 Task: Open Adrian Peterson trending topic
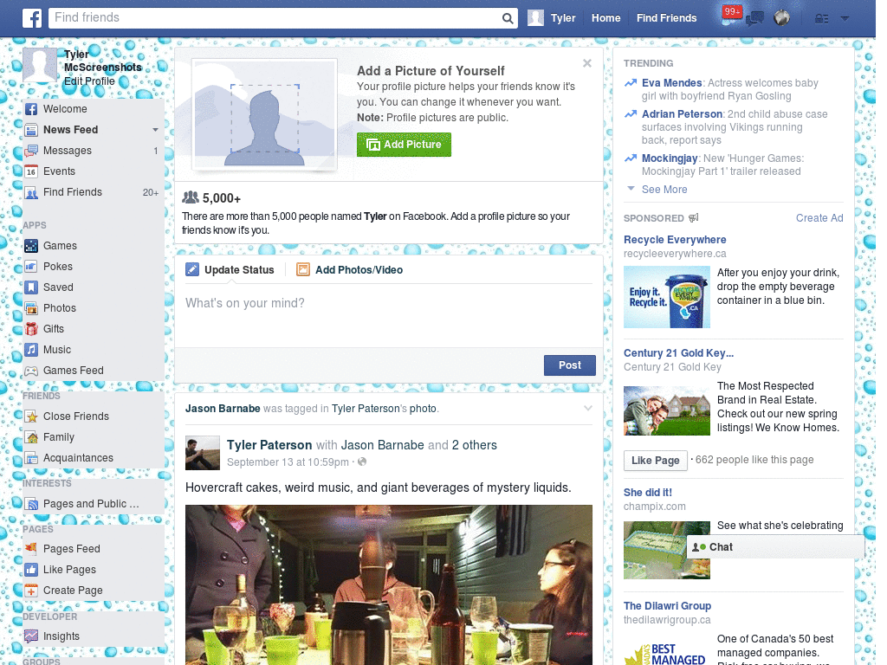pyautogui.click(x=682, y=114)
